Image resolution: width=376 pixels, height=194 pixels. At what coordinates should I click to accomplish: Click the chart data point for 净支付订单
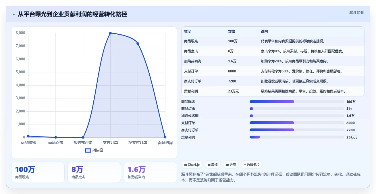138,43
